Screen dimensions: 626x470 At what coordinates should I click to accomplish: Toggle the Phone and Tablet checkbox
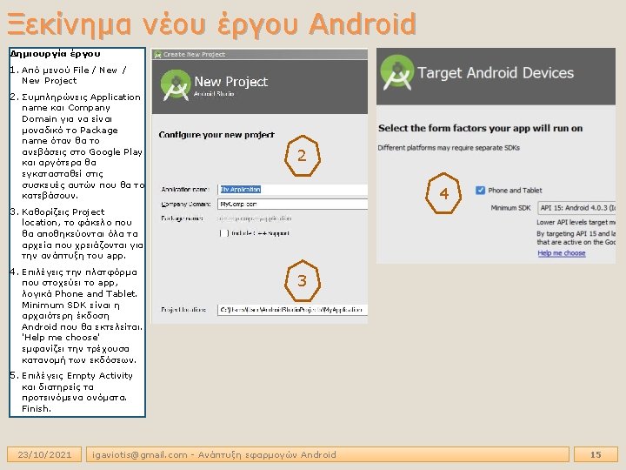click(x=480, y=191)
